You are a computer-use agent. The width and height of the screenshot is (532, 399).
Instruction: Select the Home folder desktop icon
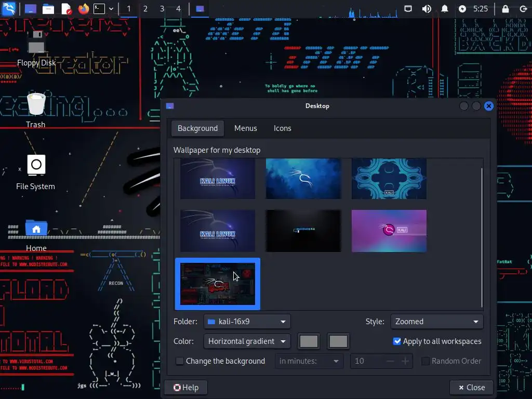36,235
